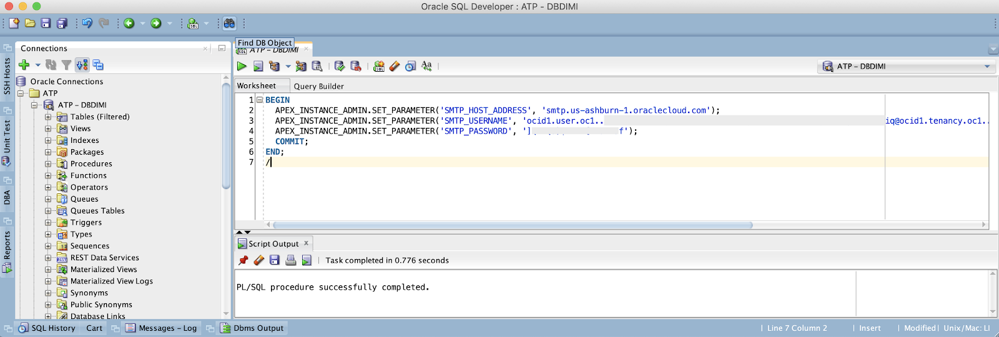Pin the Script Output panel
The width and height of the screenshot is (999, 337).
click(244, 260)
